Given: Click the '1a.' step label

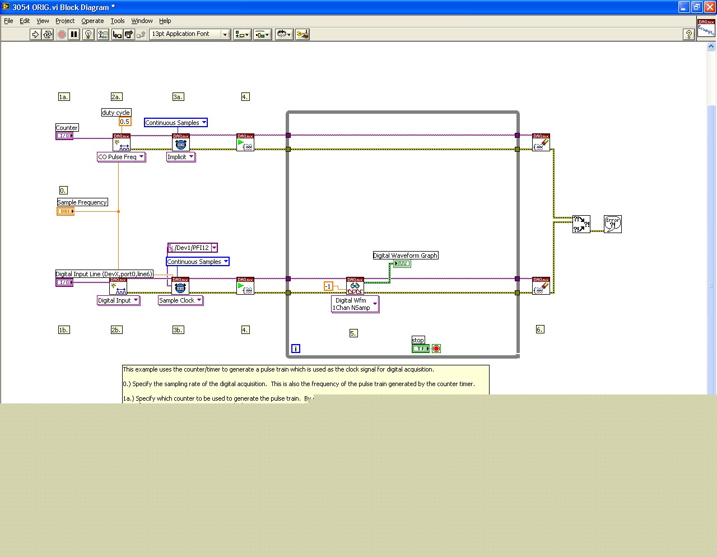Looking at the screenshot, I should [x=64, y=97].
